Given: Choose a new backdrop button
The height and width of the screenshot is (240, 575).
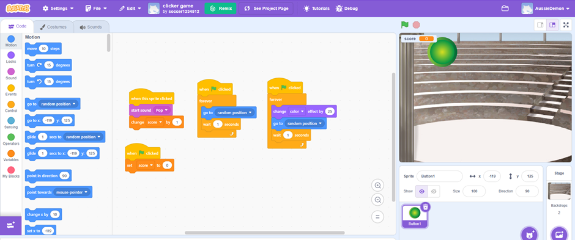Looking at the screenshot, I should point(559,234).
